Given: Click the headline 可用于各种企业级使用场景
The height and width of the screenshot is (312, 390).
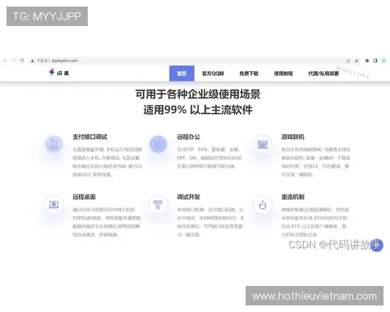Looking at the screenshot, I should pyautogui.click(x=198, y=94).
